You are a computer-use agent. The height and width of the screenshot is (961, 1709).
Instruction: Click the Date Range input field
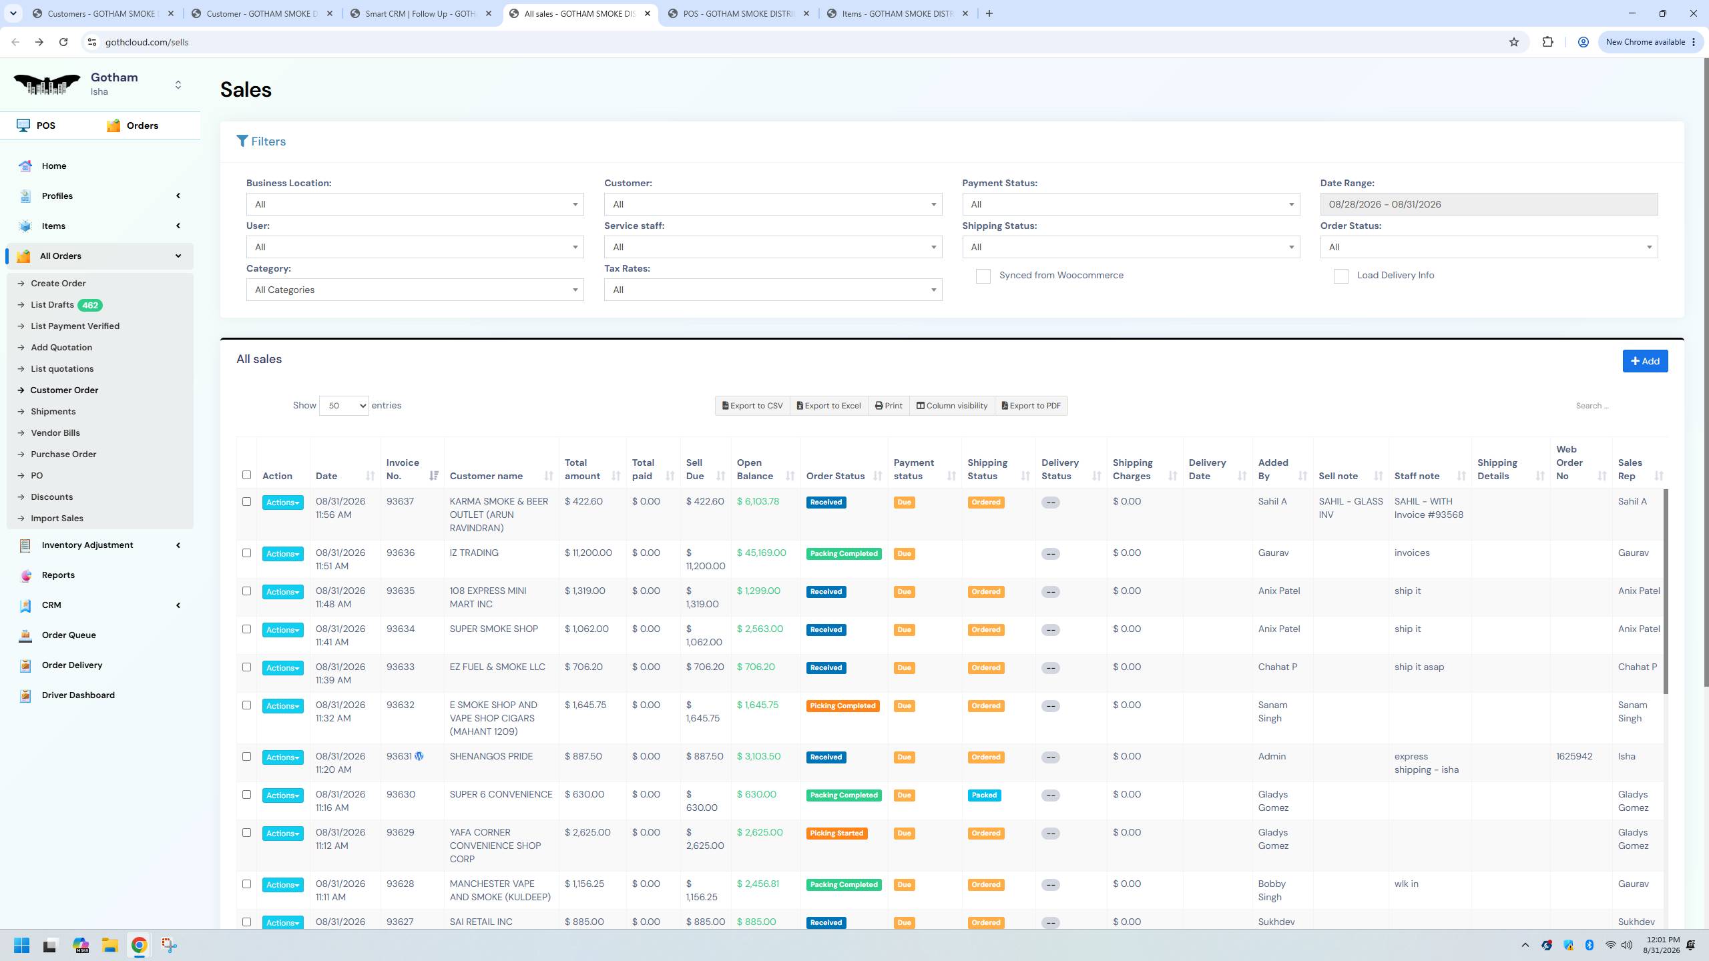(x=1489, y=204)
